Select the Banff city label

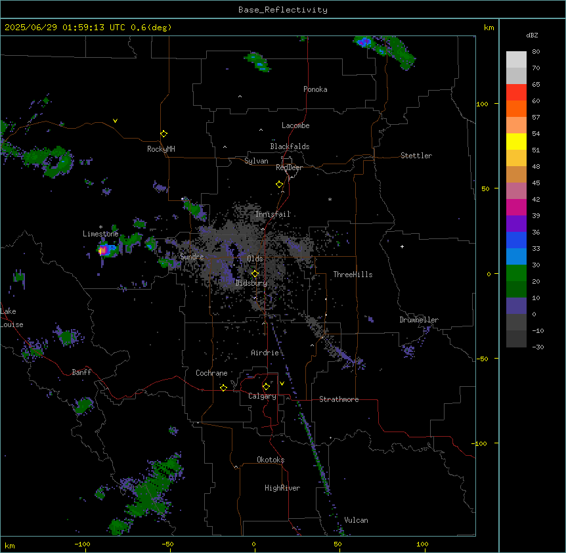point(81,372)
